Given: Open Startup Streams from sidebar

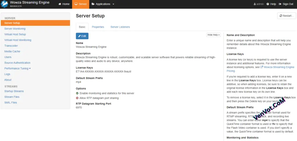Looking at the screenshot, I should (14, 91).
